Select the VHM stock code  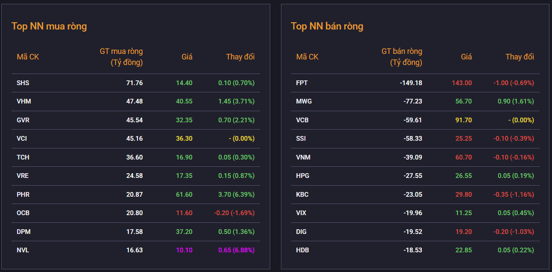click(24, 101)
